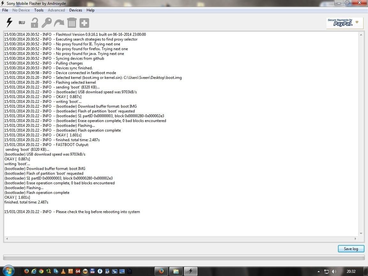Click the Flashtool lightning taskbar button
Viewport: 368px width, 276px height.
click(x=190, y=271)
